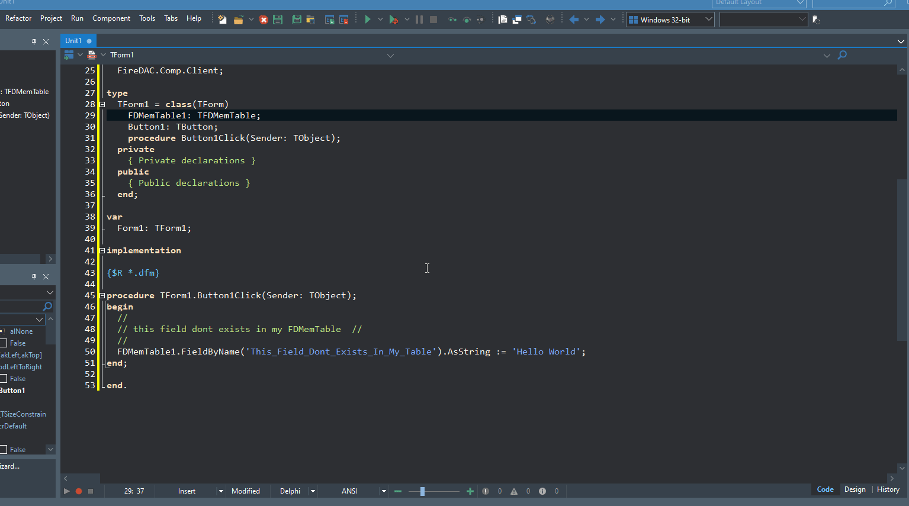Click the green zoom-in plus icon

pos(470,491)
